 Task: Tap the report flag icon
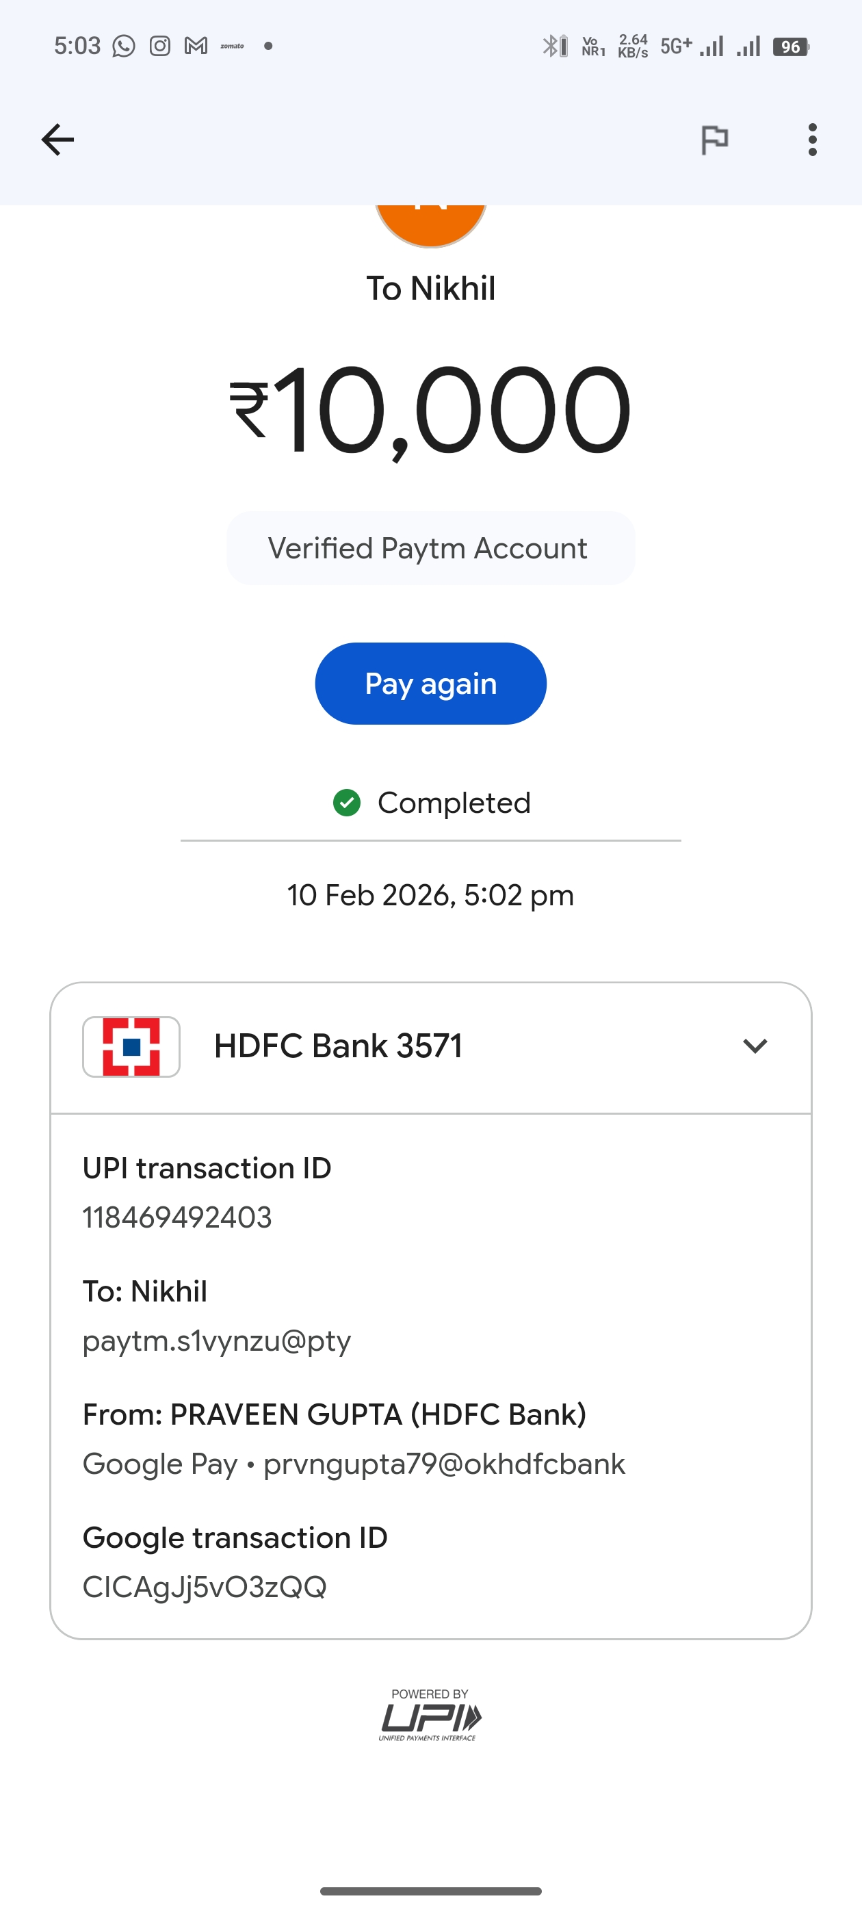[714, 140]
